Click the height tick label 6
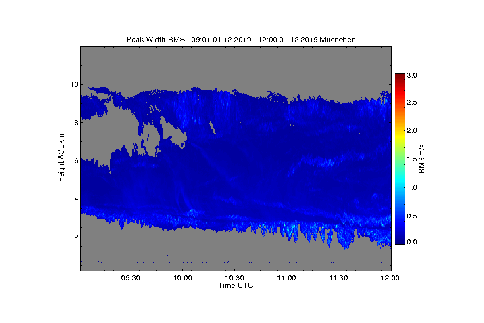This screenshot has height=323, width=484. [75, 161]
